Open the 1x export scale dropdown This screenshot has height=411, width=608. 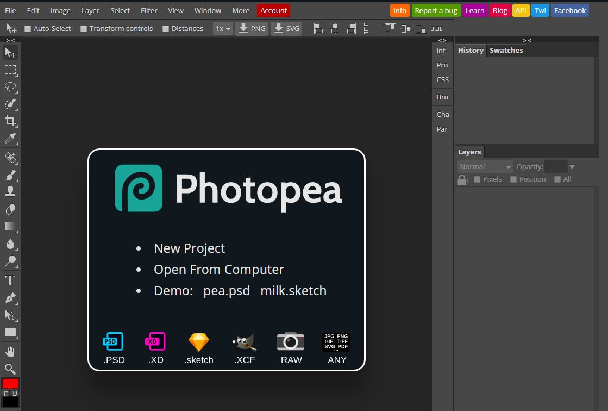coord(223,29)
